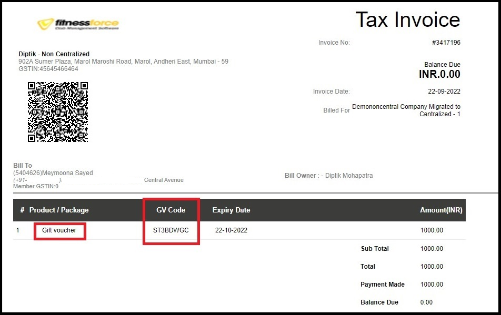Select invoice number #3417196
This screenshot has width=501, height=315.
pos(446,43)
